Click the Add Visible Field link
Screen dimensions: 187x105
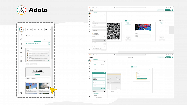click(96, 94)
